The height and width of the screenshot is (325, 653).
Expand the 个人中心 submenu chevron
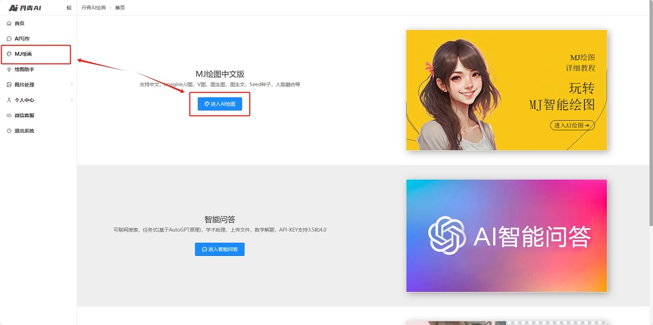click(71, 100)
